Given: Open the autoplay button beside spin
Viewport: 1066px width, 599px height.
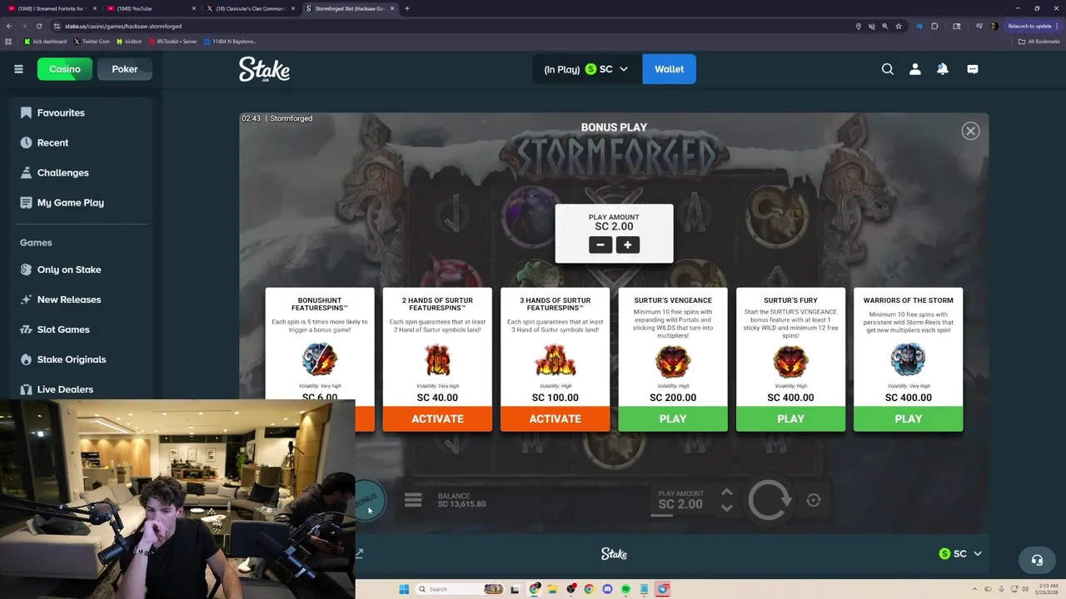Looking at the screenshot, I should coord(814,500).
